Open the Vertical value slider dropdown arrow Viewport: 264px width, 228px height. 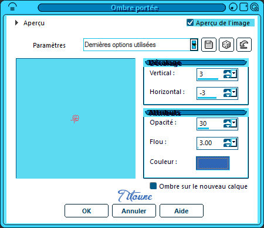pos(234,74)
